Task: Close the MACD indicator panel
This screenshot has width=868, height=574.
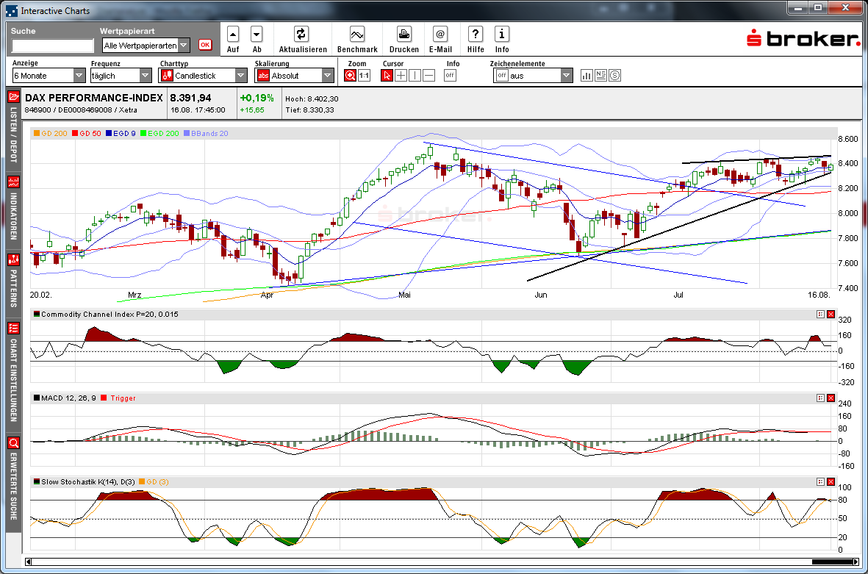Action: click(831, 398)
